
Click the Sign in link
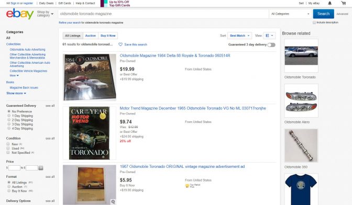pyautogui.click(x=15, y=3)
